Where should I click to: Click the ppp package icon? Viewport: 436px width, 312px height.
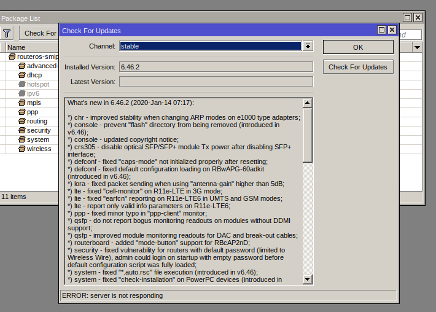pyautogui.click(x=22, y=112)
